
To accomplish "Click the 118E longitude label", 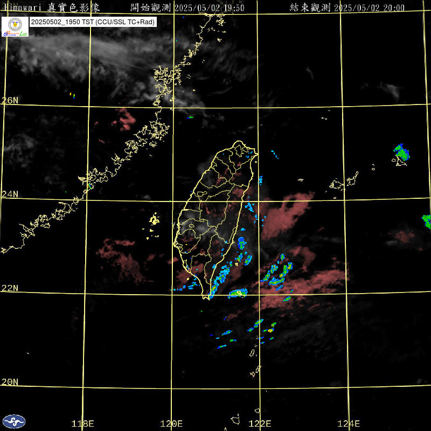I will 82,423.
